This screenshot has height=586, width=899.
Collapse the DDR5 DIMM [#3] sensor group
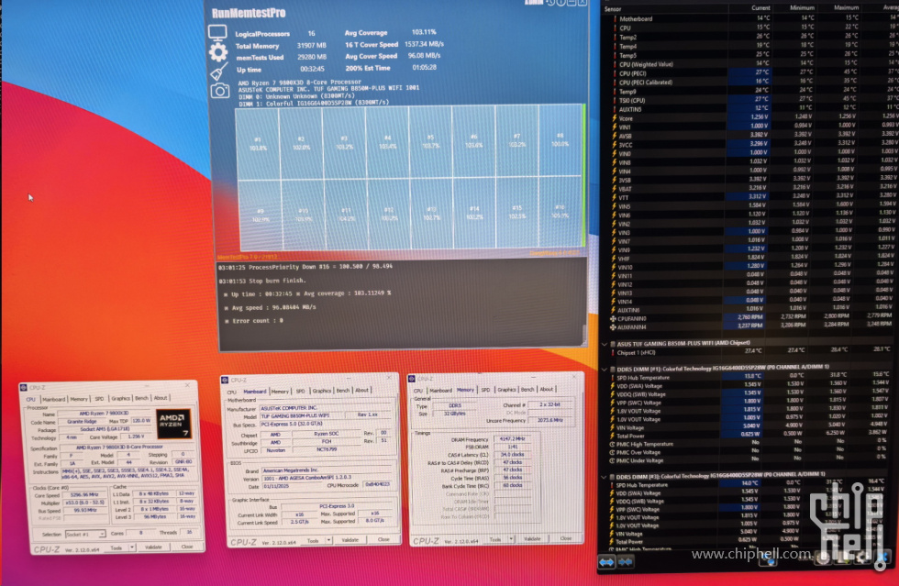click(605, 476)
